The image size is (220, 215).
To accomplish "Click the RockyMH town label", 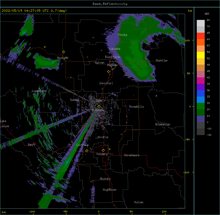I will [x=63, y=58].
